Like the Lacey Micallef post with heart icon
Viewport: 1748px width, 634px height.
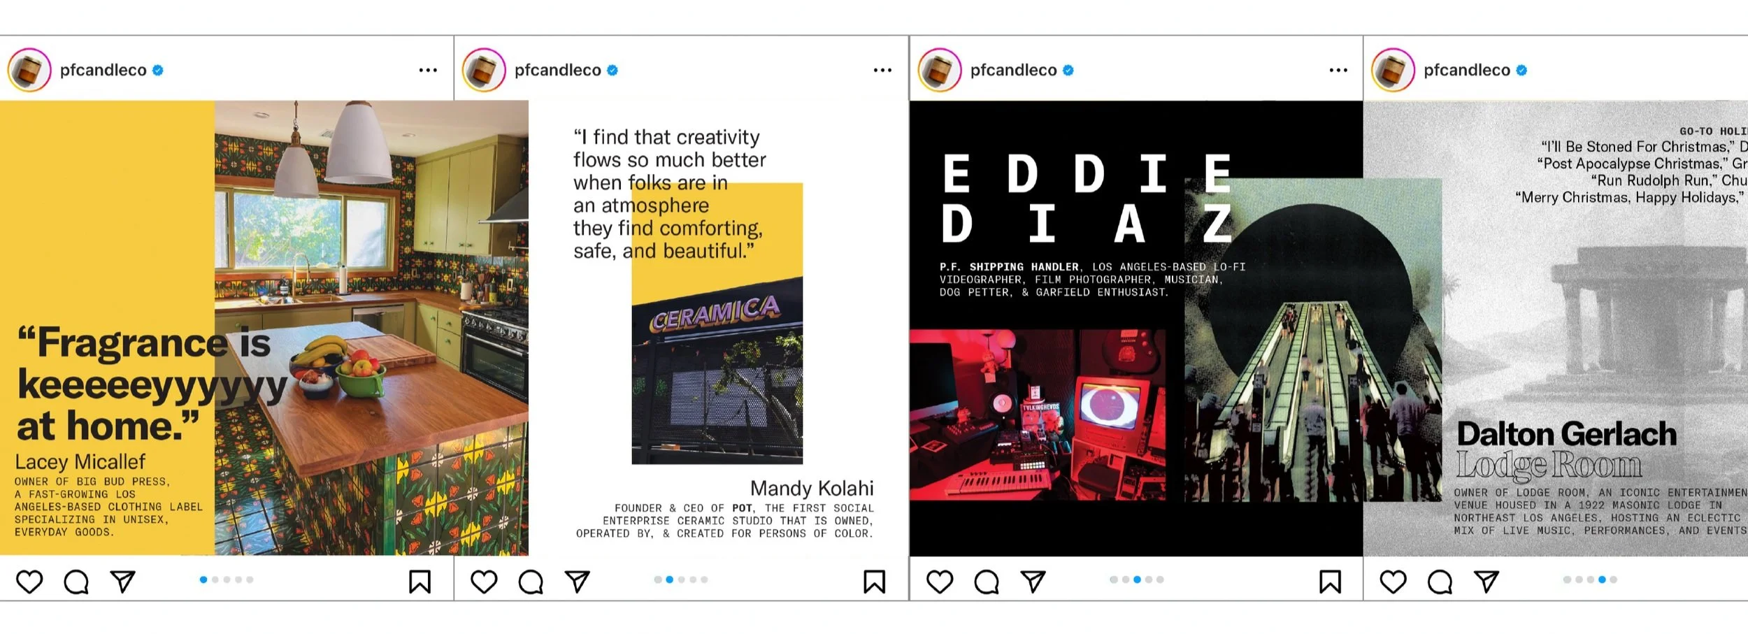click(x=29, y=582)
